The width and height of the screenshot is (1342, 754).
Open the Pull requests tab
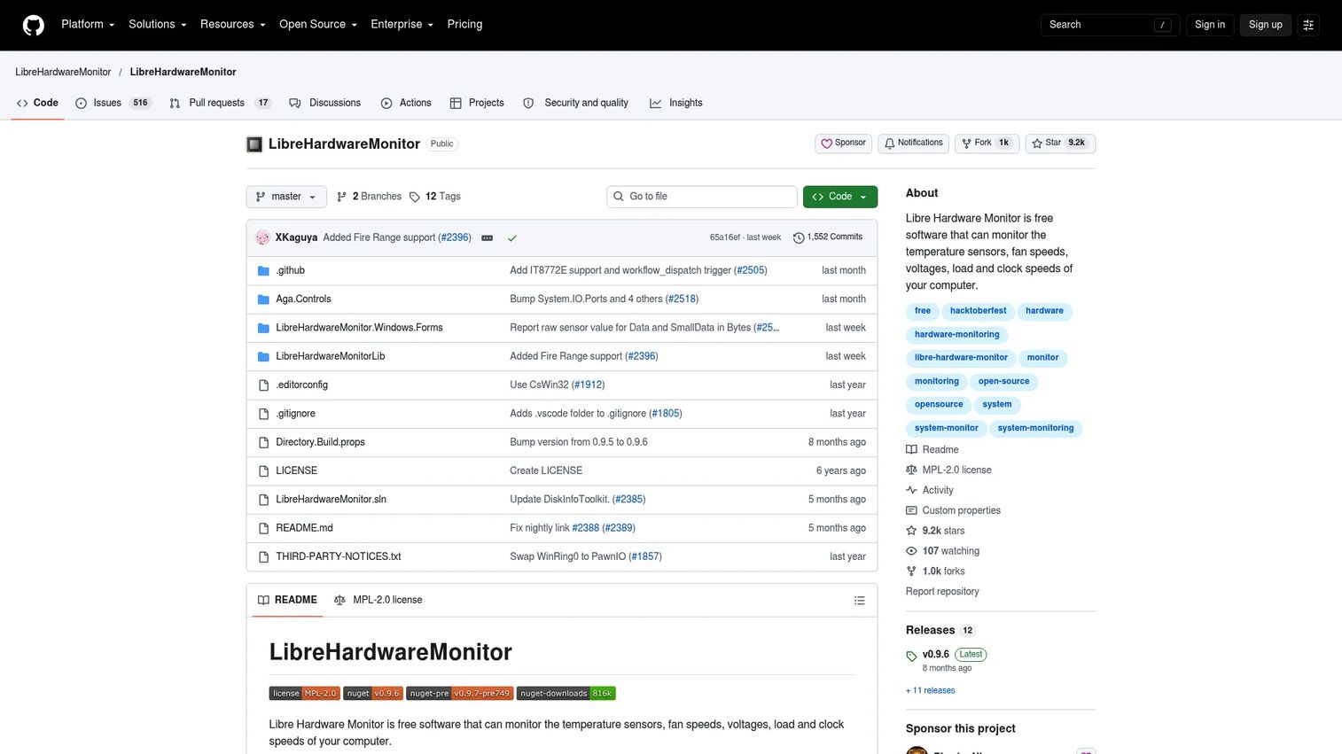[220, 103]
